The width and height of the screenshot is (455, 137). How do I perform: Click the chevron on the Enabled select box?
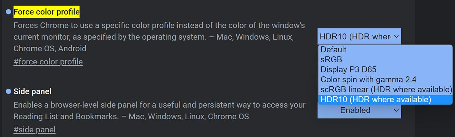396,110
